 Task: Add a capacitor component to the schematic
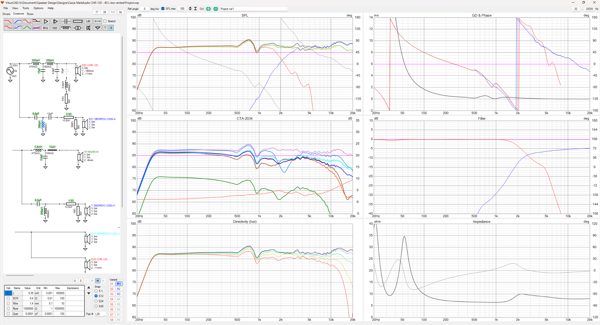pos(66,21)
